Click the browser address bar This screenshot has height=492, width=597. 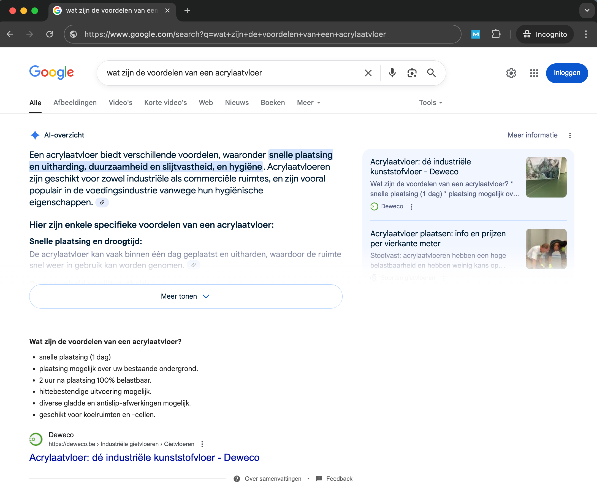[x=262, y=34]
